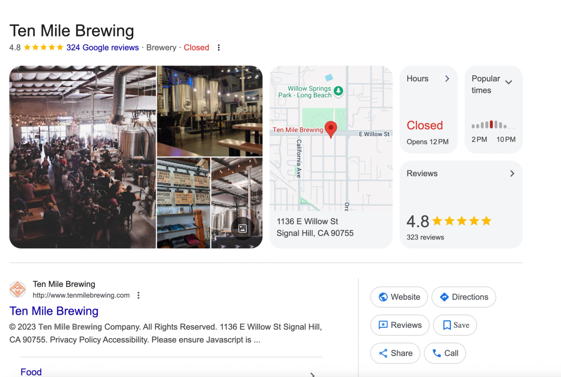Viewport: 561px width, 377px height.
Task: Click the Call phone icon
Action: (x=437, y=353)
